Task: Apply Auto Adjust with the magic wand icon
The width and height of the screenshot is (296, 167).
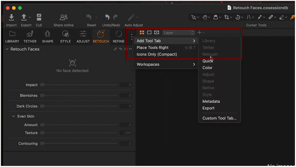Action: [131, 17]
